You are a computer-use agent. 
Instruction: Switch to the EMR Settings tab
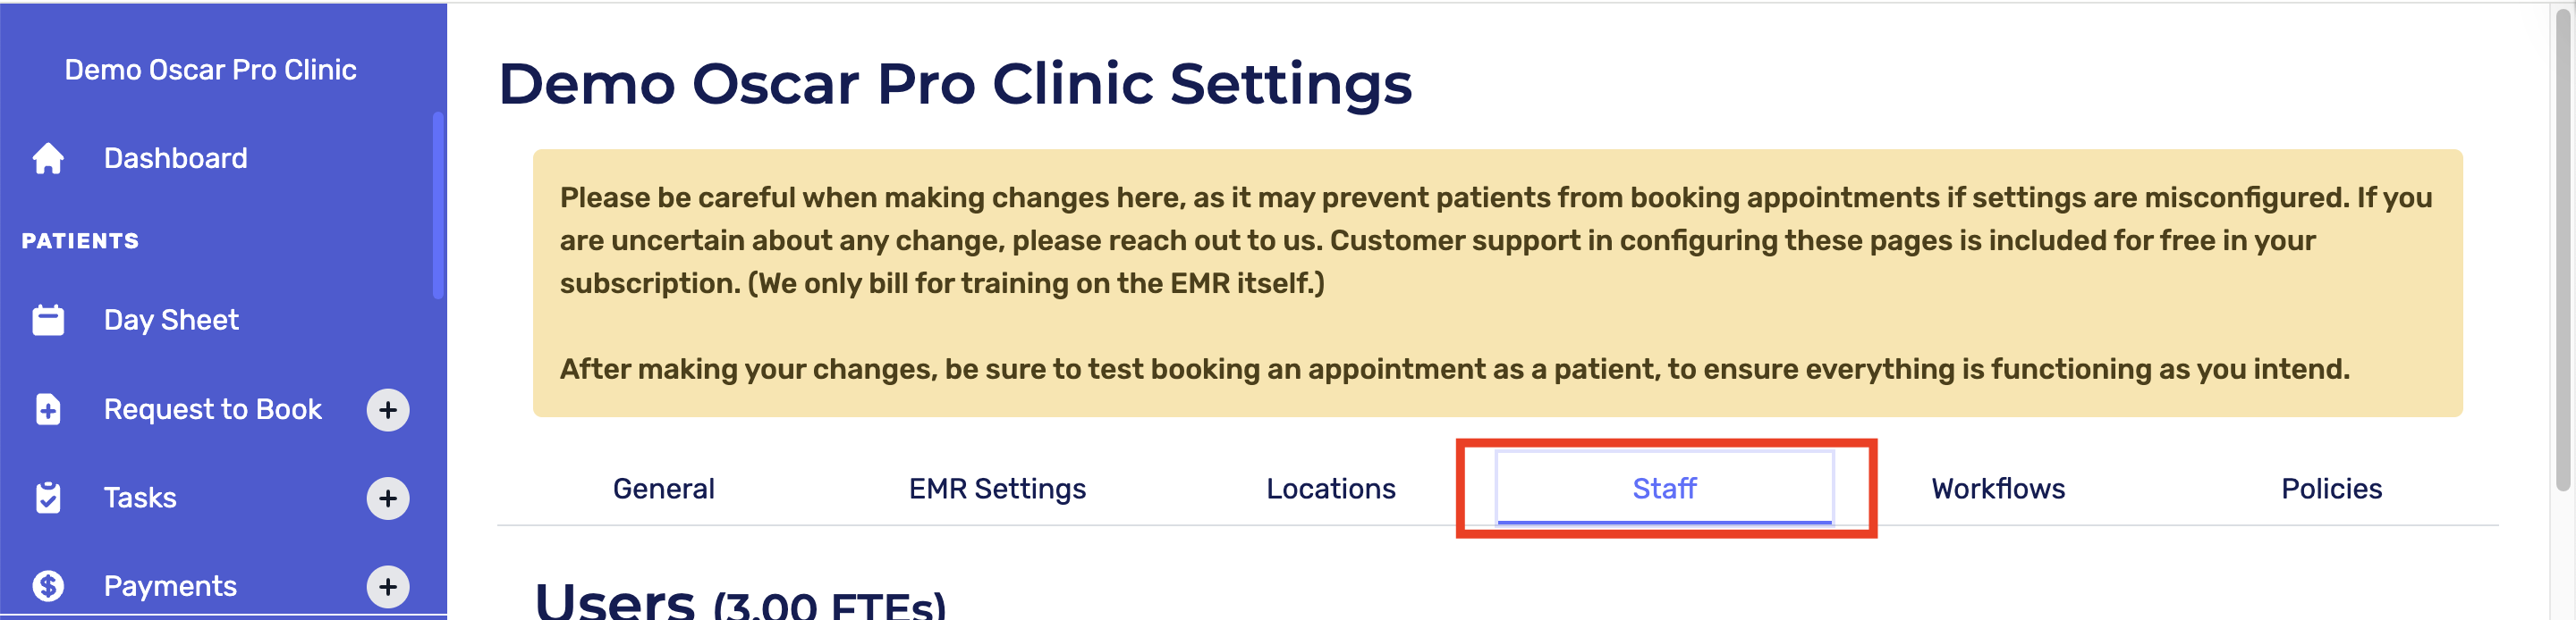tap(996, 488)
